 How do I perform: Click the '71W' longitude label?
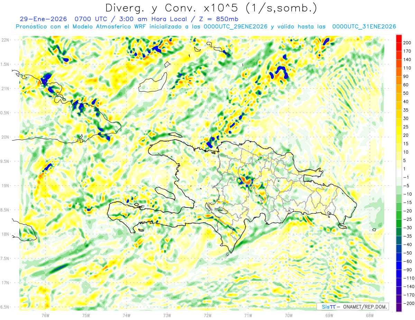pyautogui.click(x=248, y=315)
